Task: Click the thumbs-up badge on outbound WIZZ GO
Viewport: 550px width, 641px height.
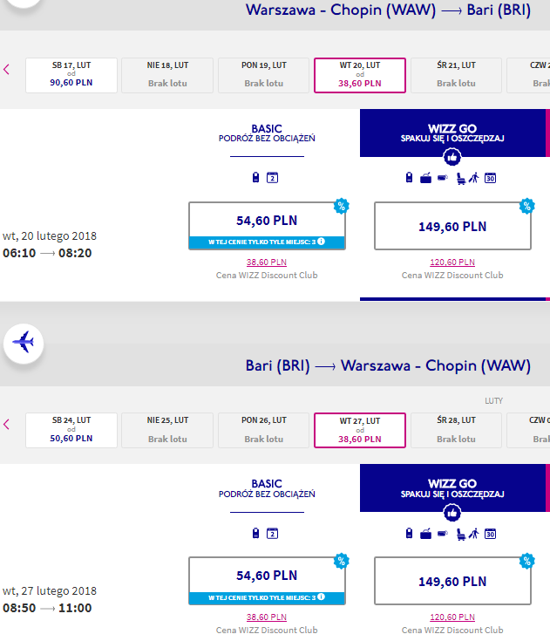Action: (452, 157)
